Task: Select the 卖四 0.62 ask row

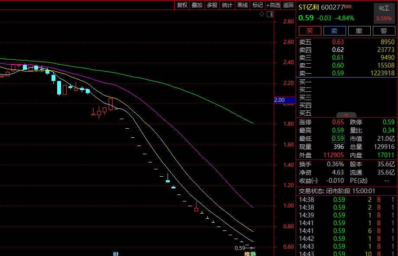Action: point(347,50)
